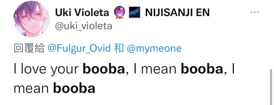Open the @mymeone mention link
The height and width of the screenshot is (105, 274).
(154, 48)
